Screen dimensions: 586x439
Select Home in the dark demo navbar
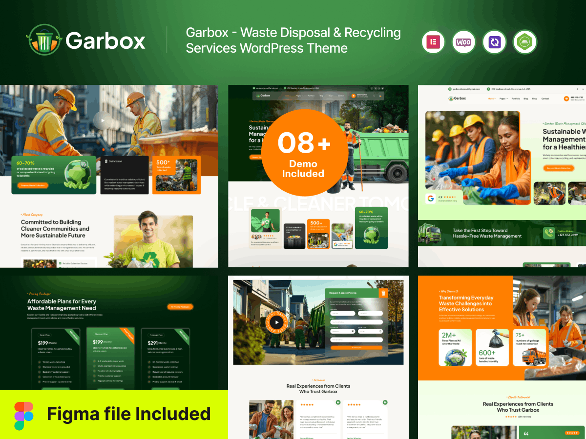point(288,96)
